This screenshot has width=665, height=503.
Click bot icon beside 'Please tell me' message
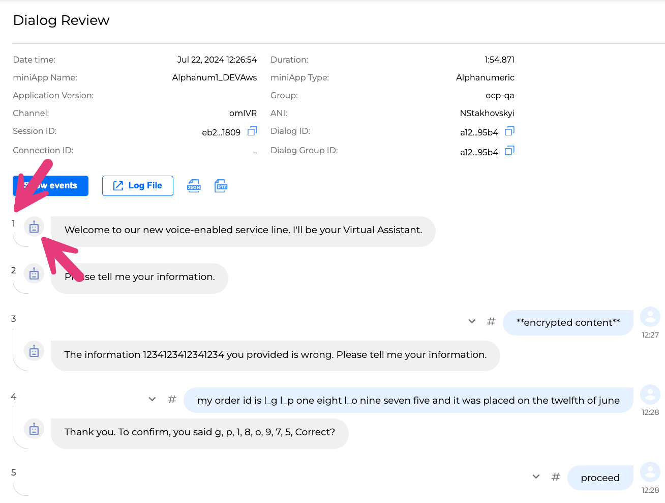coord(34,274)
